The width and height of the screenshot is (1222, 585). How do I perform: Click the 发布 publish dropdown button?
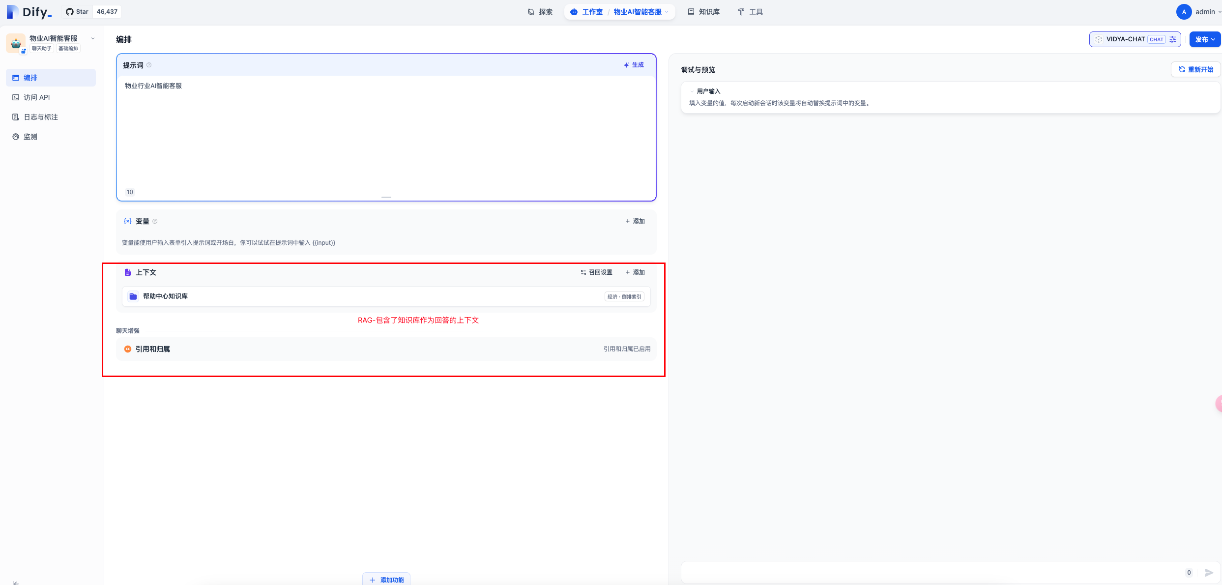tap(1205, 39)
